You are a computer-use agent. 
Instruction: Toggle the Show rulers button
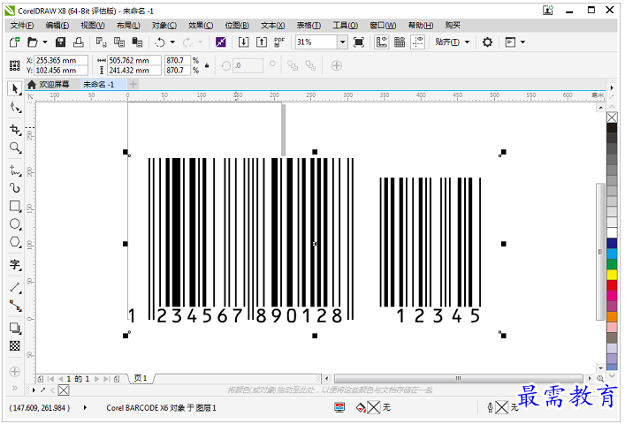click(382, 42)
